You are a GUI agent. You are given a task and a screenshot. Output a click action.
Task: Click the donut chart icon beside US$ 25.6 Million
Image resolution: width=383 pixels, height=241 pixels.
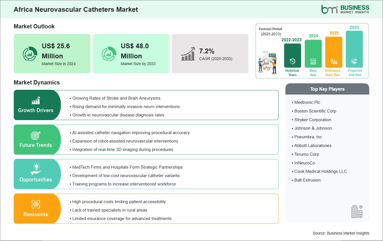click(x=30, y=54)
